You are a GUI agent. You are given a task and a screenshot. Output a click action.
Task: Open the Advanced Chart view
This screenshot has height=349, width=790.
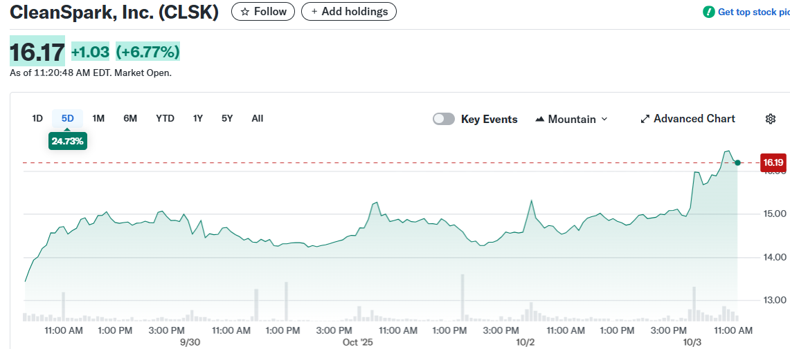pos(688,119)
